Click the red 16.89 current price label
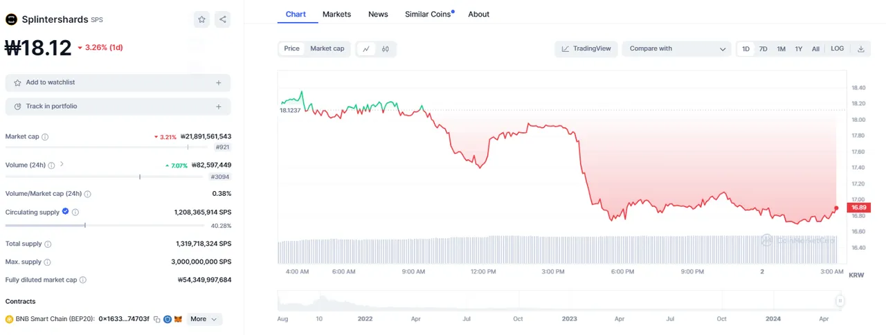This screenshot has height=335, width=886. click(x=859, y=208)
